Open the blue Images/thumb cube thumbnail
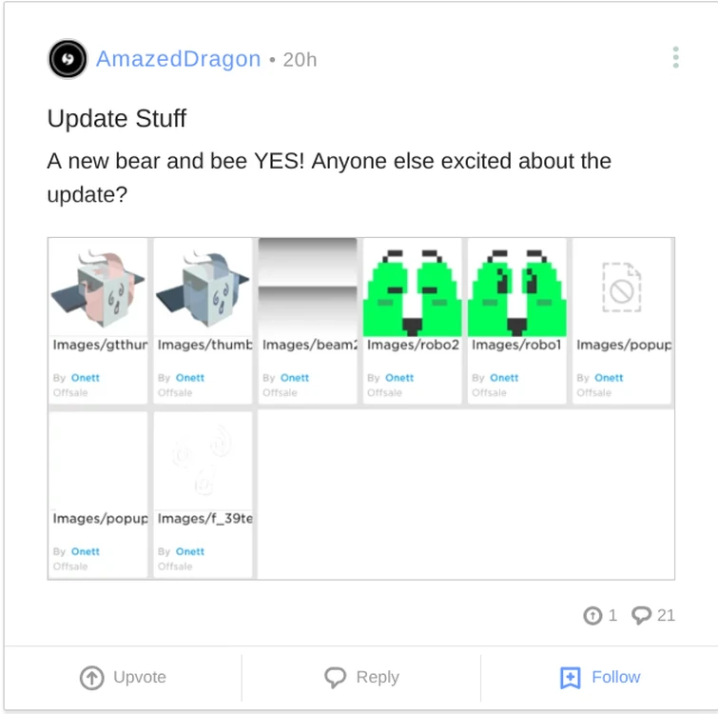 pos(203,288)
